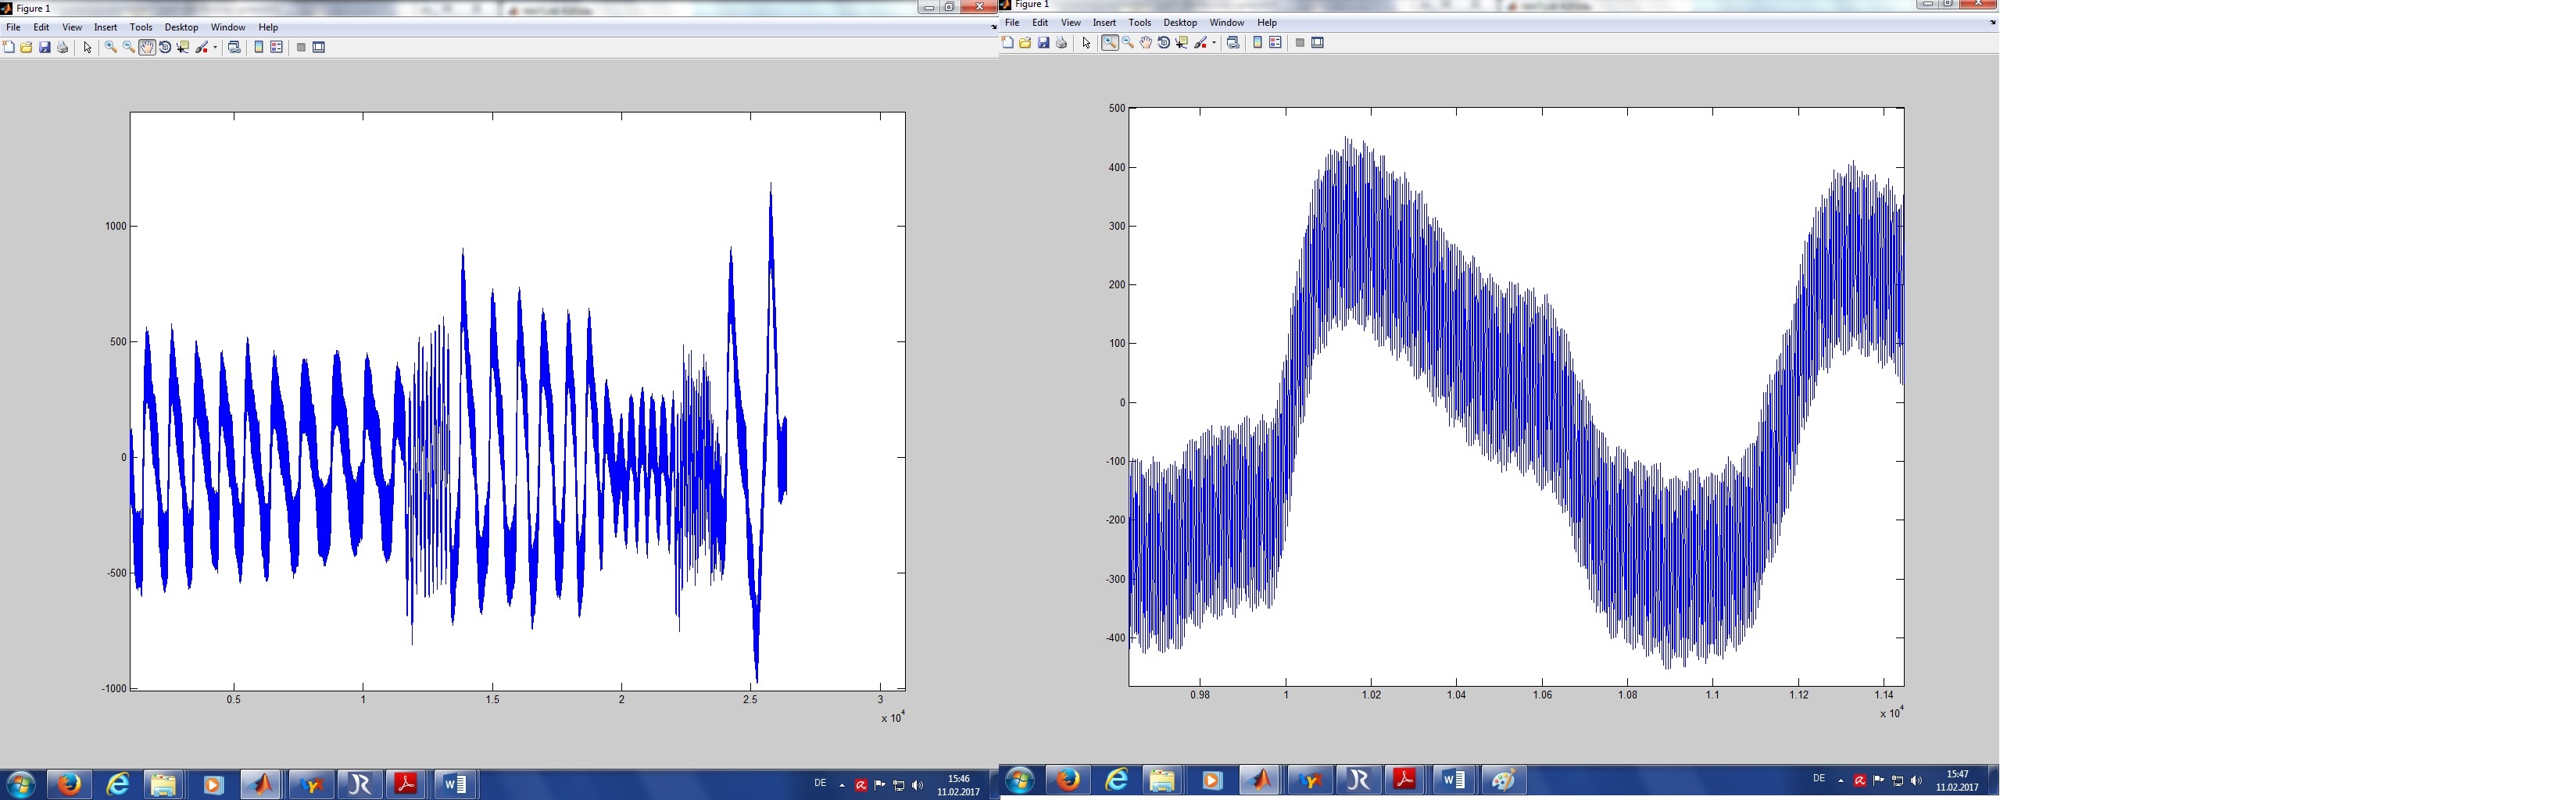
Task: Select Data Cursor tool in left figure window
Action: 183,48
